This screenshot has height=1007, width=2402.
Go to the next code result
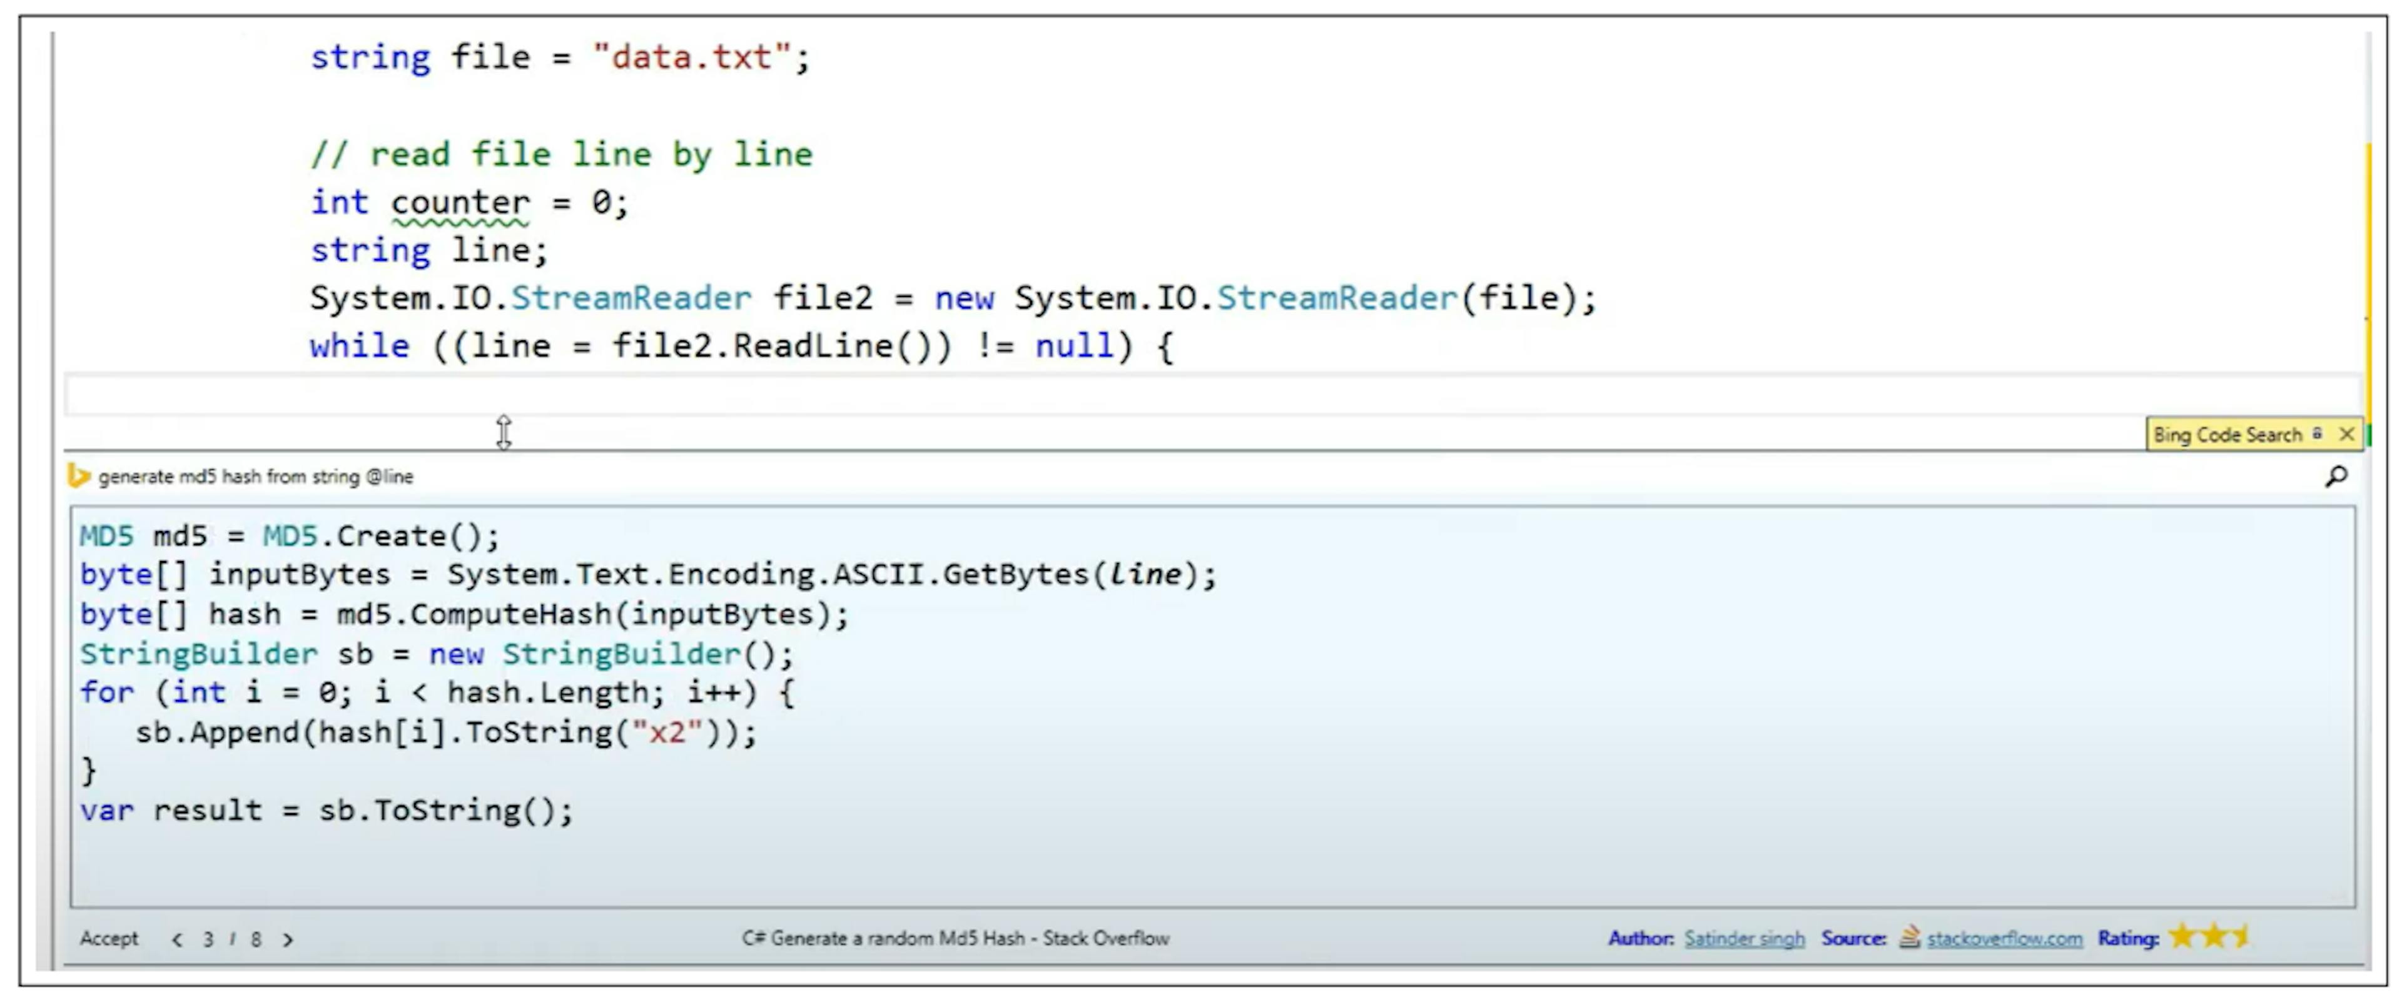pos(288,939)
